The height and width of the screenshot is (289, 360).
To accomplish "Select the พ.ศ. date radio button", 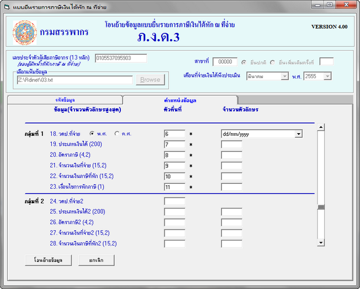I will coord(92,133).
